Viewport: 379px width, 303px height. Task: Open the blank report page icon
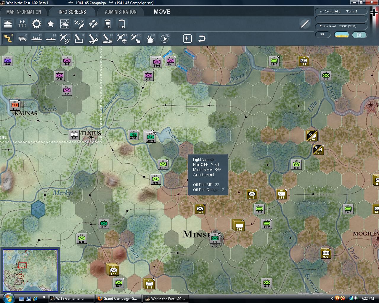click(122, 24)
